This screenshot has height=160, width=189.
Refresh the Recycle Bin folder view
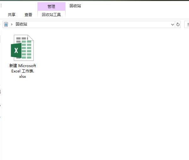pyautogui.click(x=178, y=25)
